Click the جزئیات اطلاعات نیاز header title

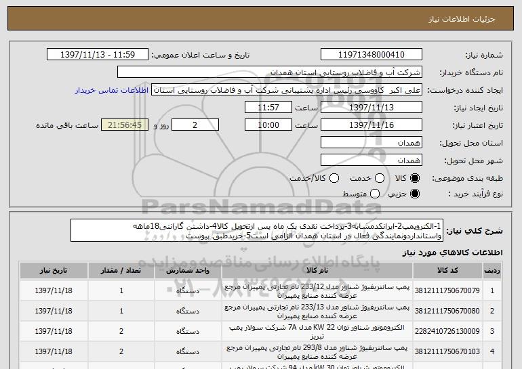tap(462, 19)
